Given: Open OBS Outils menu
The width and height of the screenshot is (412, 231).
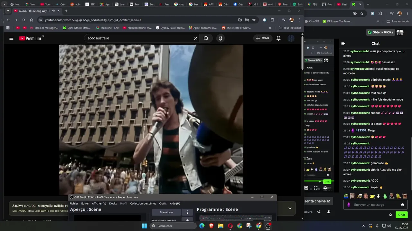Looking at the screenshot, I should pos(163,203).
